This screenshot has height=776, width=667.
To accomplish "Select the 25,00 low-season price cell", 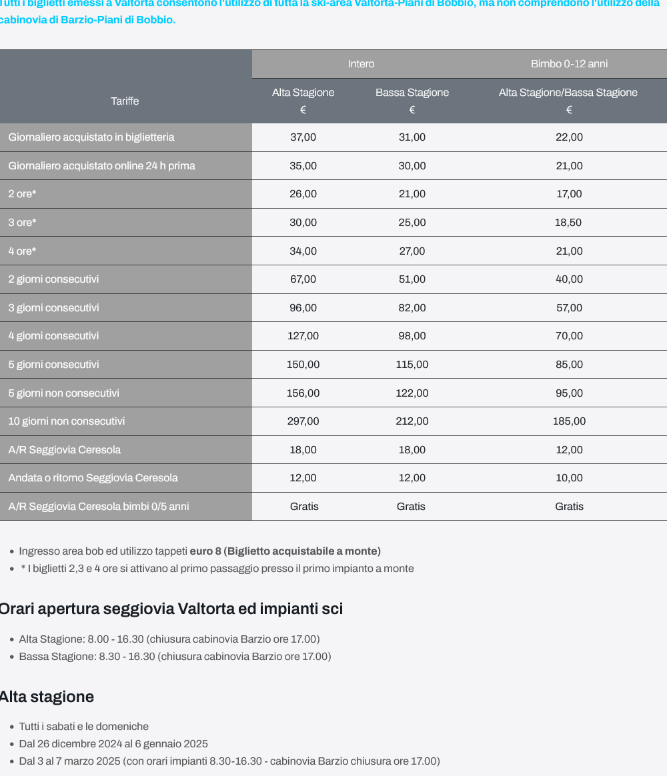I will [412, 223].
